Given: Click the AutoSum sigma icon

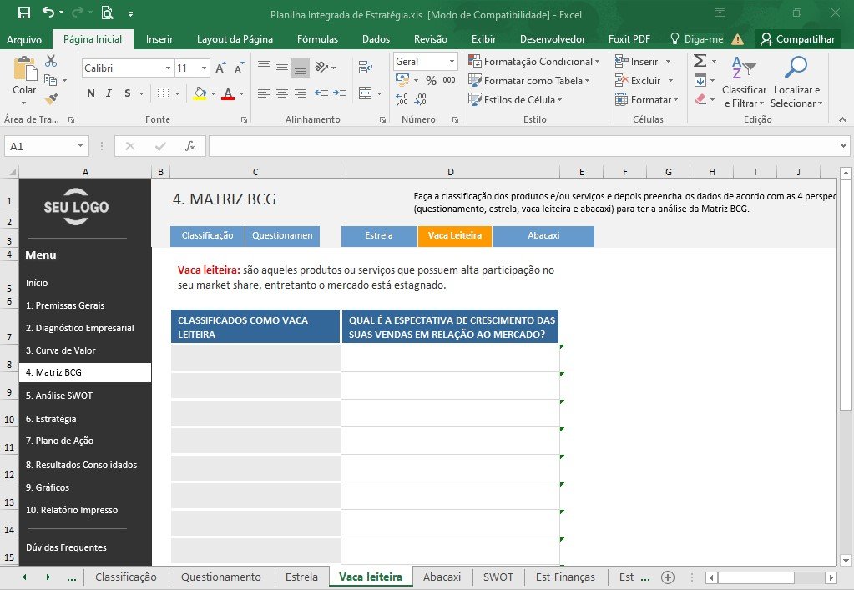Looking at the screenshot, I should (700, 60).
